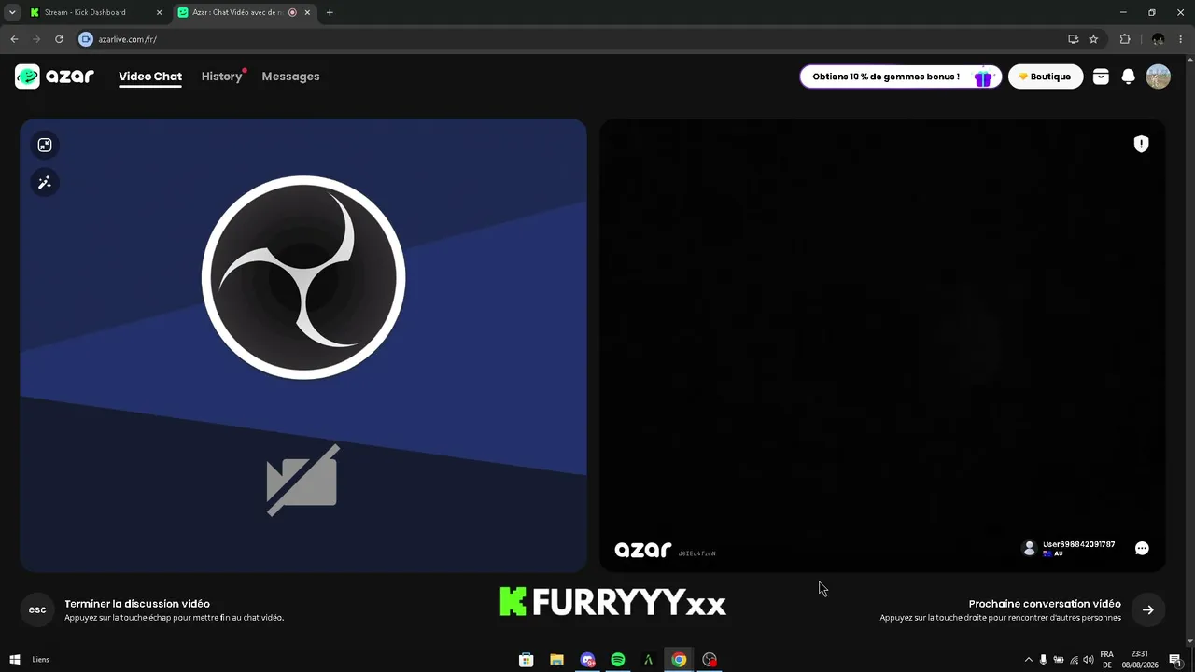Open Discord from the taskbar
1195x672 pixels.
(x=587, y=660)
